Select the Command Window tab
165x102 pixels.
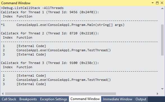click(85, 99)
